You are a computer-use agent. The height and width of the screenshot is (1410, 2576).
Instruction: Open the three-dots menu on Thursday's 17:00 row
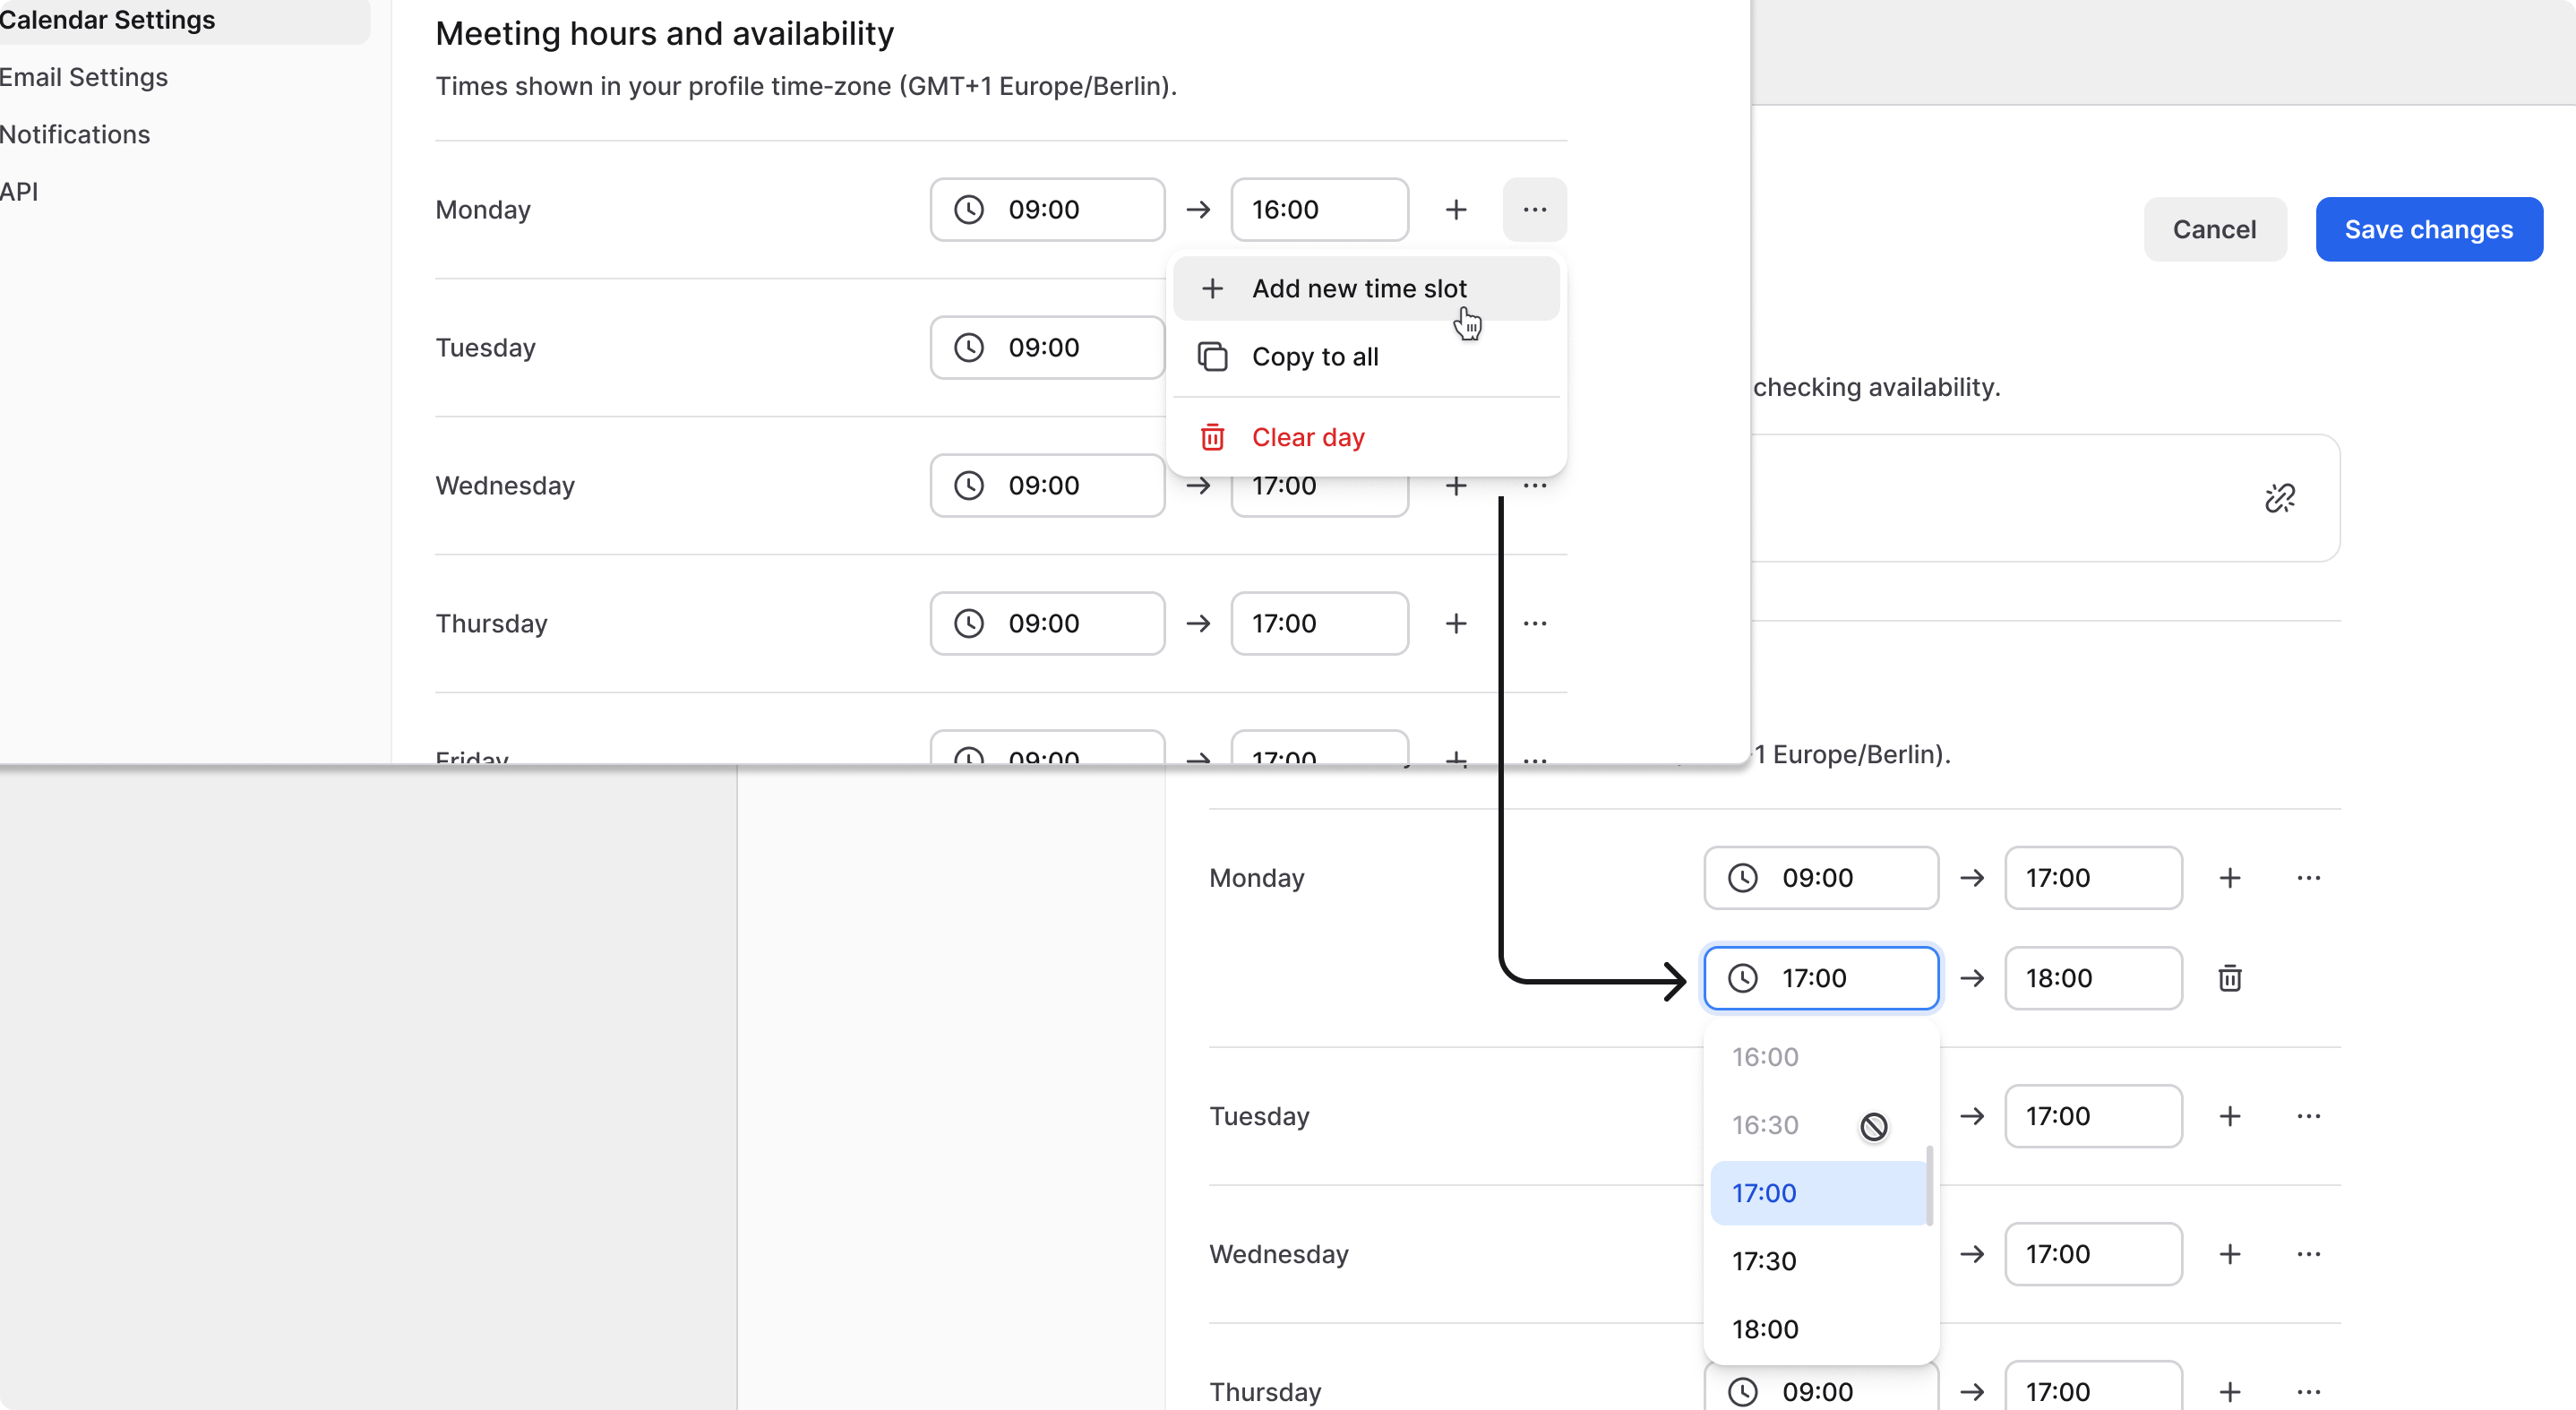click(1534, 624)
